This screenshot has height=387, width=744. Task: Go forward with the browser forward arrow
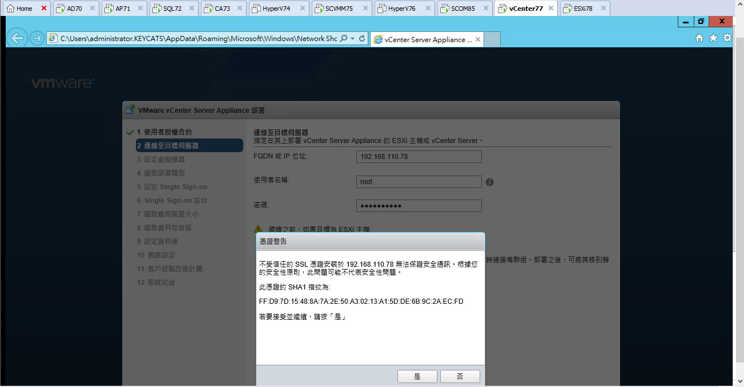tap(37, 38)
